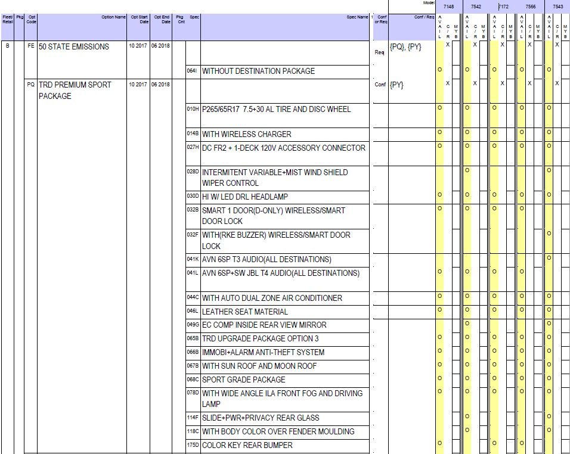This screenshot has height=454, width=570.
Task: Select 'WITH SUN ROOF AND MOON ROOF'
Action: [x=259, y=366]
